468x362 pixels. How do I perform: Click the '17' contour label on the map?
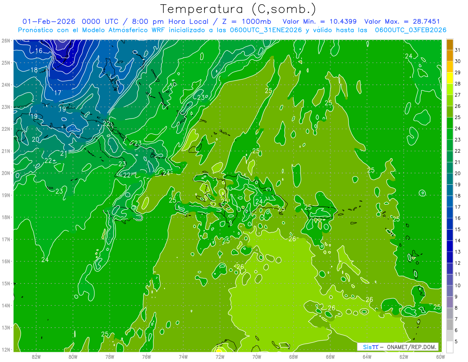point(57,93)
